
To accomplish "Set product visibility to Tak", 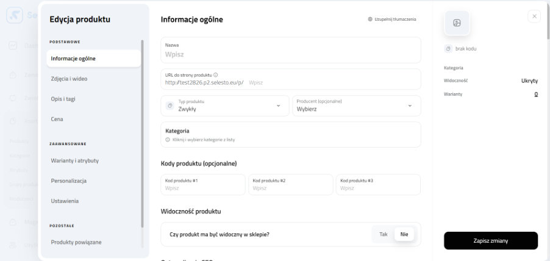I will [x=384, y=234].
